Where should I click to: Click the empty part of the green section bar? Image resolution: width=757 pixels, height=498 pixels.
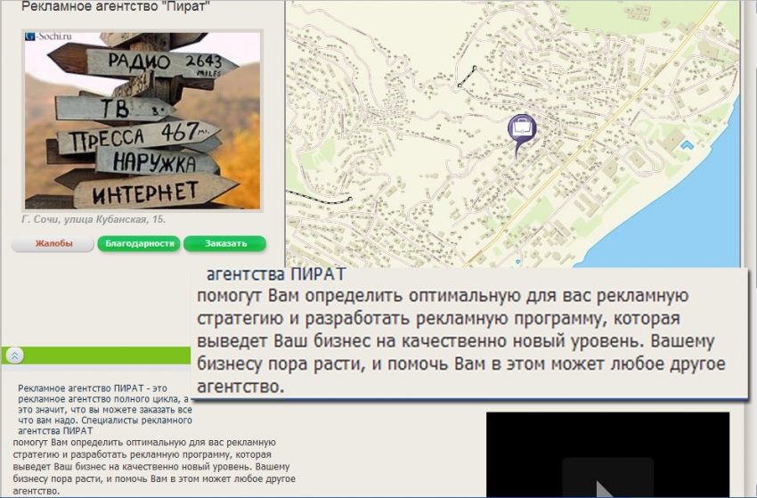point(107,355)
